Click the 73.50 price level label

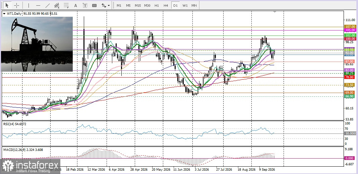pyautogui.click(x=350, y=85)
